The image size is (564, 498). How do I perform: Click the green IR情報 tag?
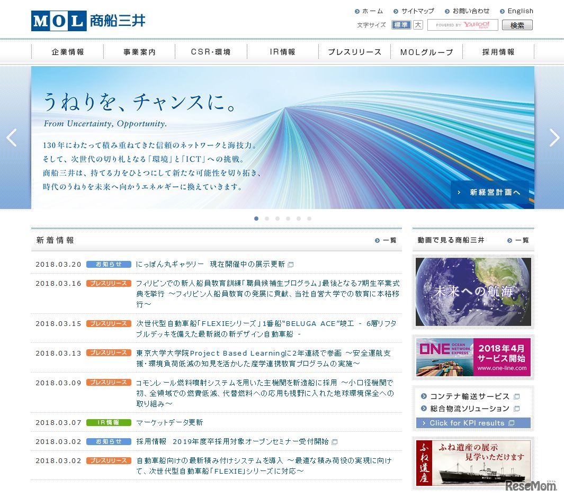pos(109,422)
